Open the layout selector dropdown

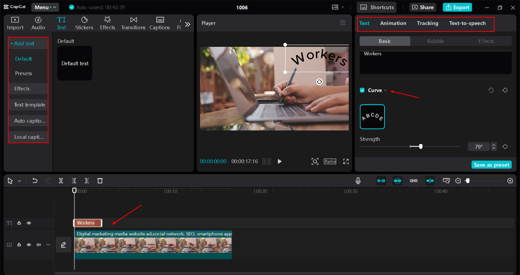(338, 7)
